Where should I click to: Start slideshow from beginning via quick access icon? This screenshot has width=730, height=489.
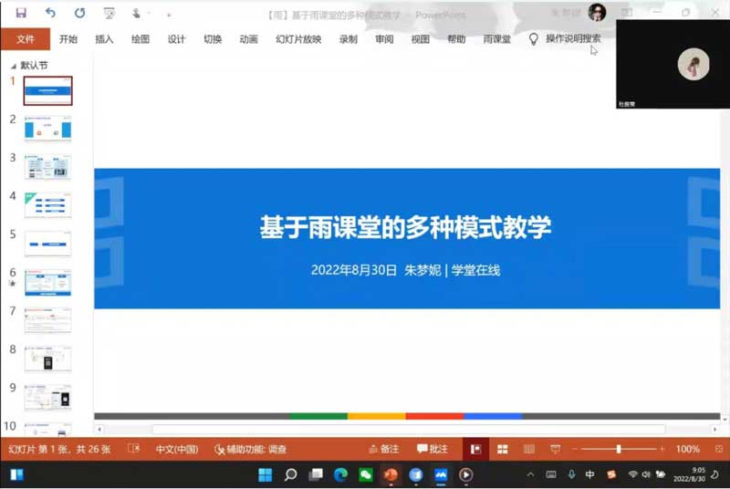click(x=109, y=13)
